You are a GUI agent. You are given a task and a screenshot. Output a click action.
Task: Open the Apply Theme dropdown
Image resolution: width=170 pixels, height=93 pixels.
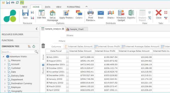click(66, 14)
